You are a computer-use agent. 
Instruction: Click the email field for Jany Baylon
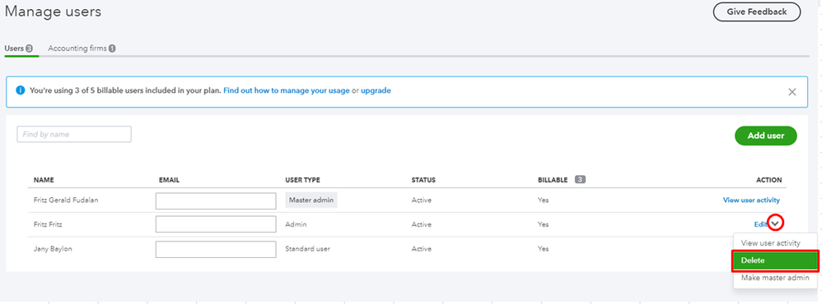click(216, 249)
